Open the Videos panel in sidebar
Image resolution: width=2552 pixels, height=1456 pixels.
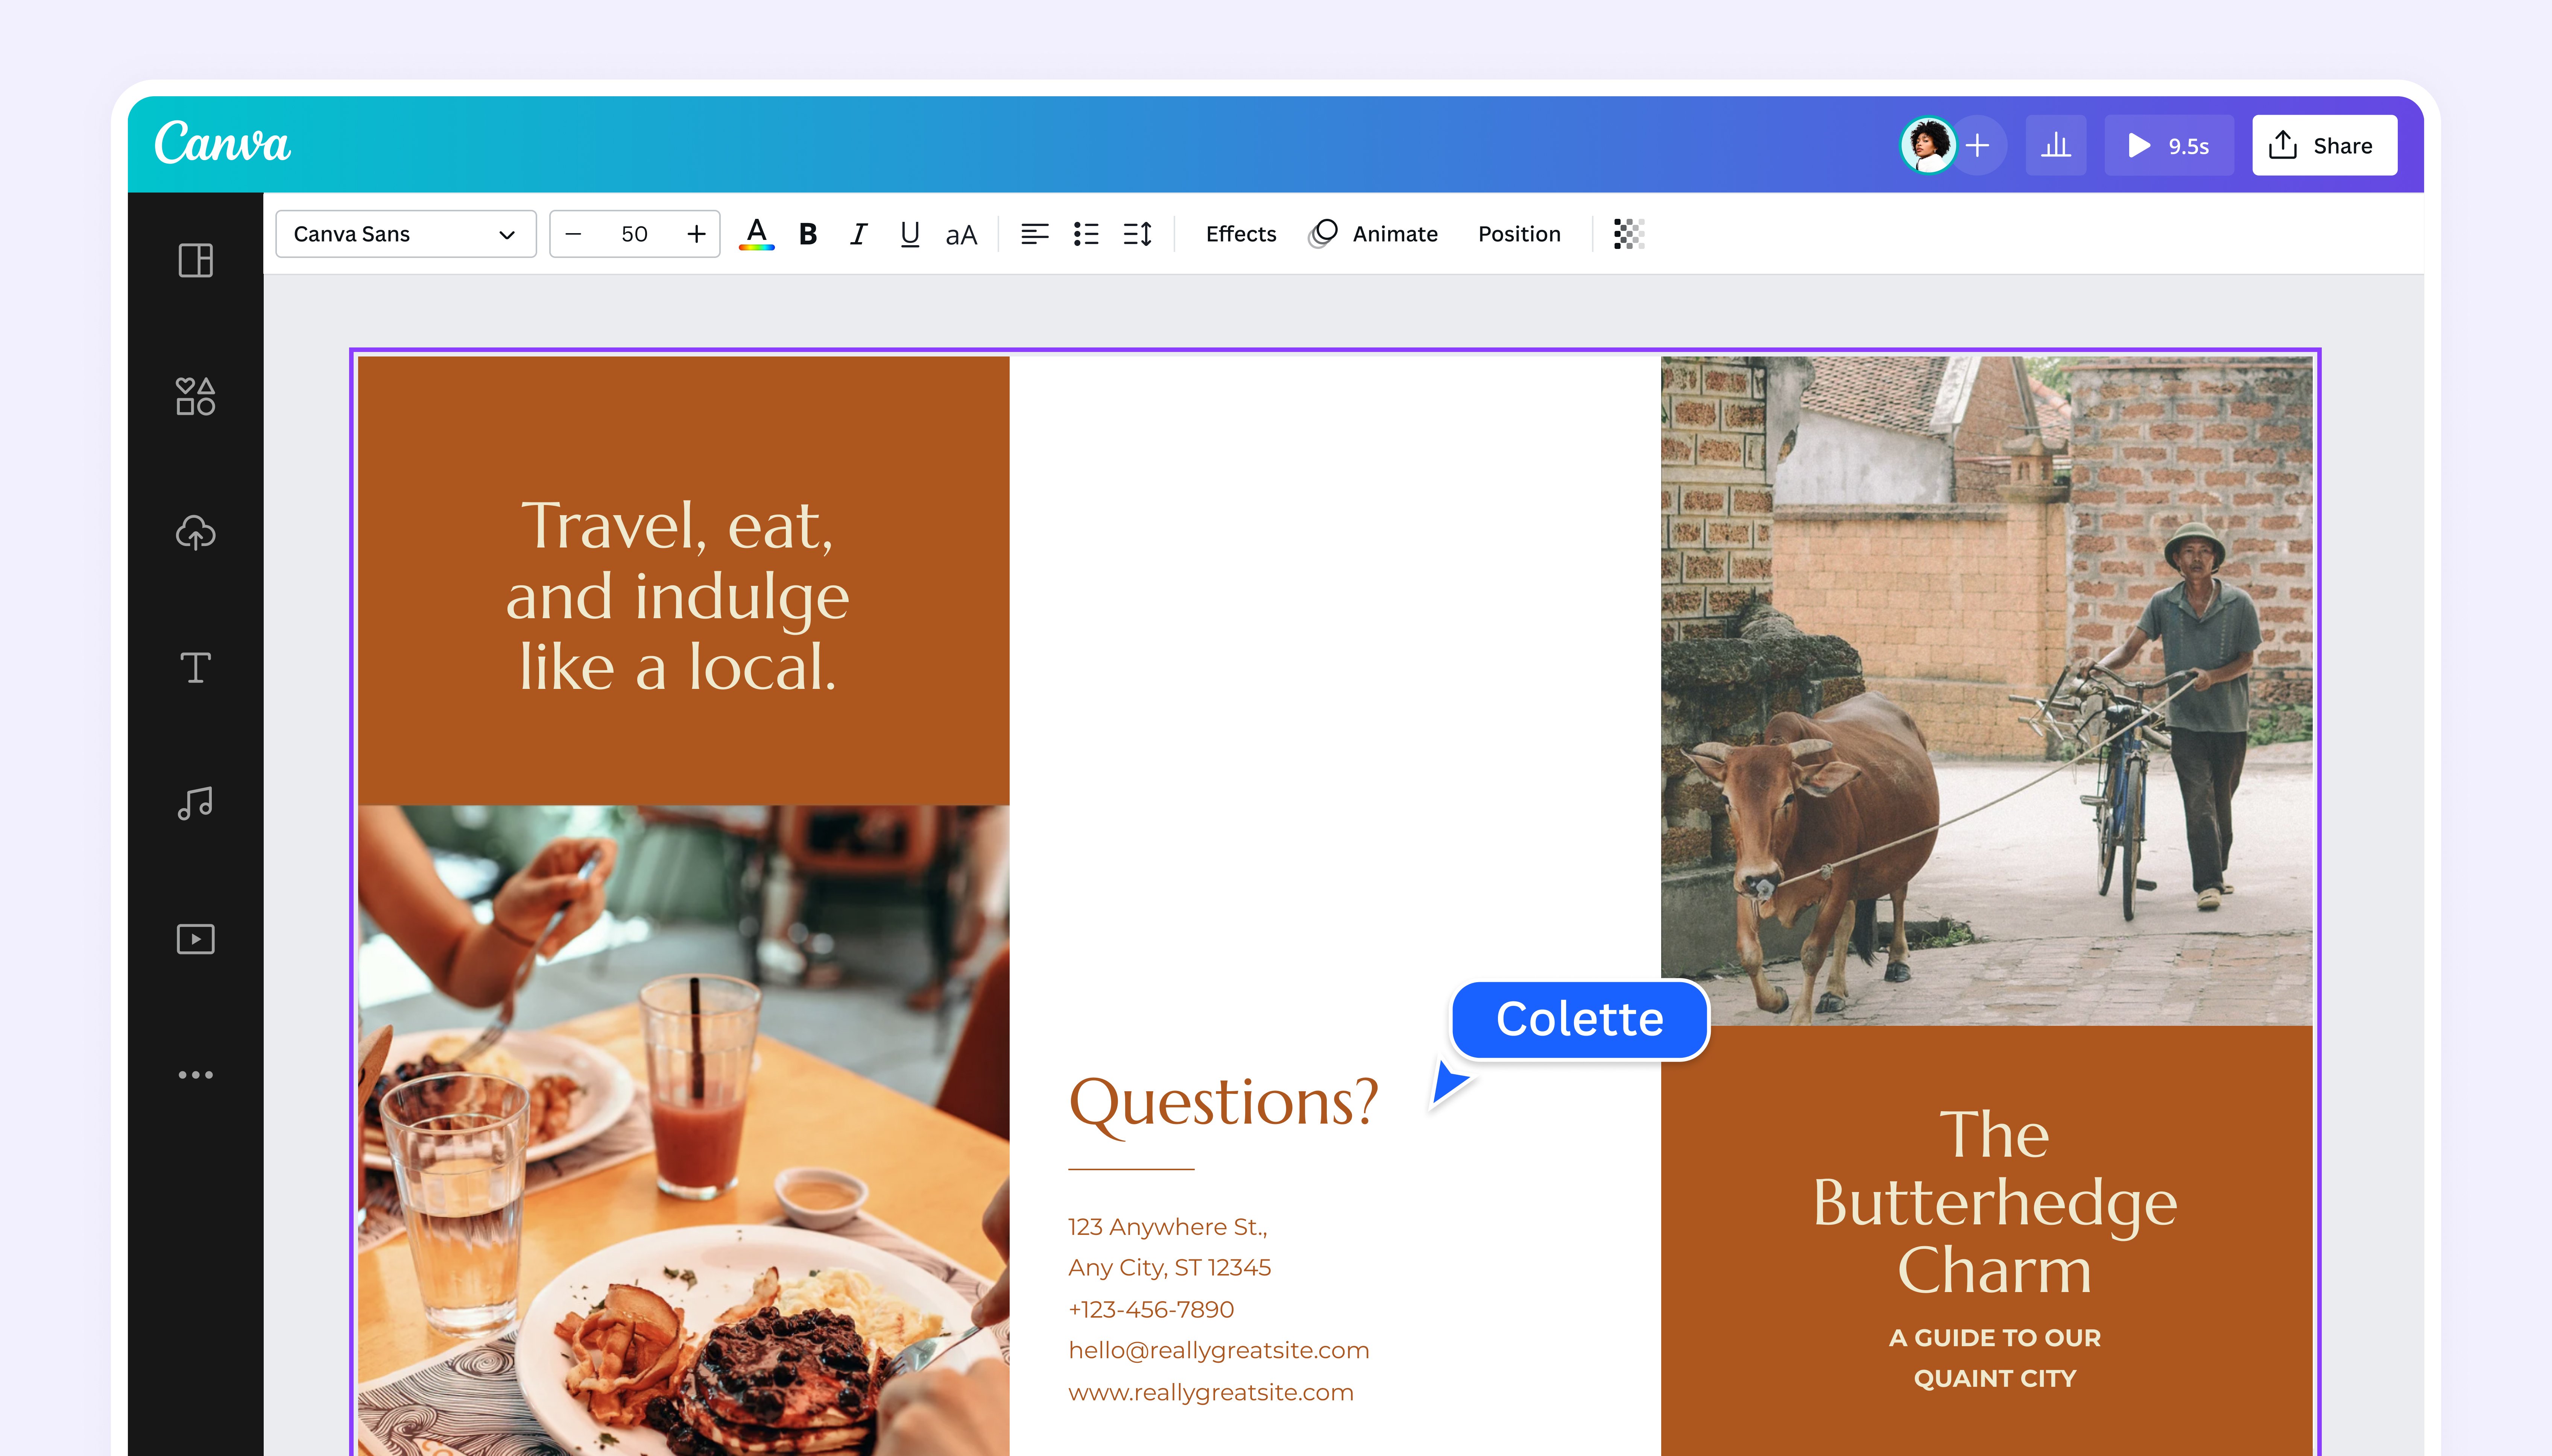195,939
